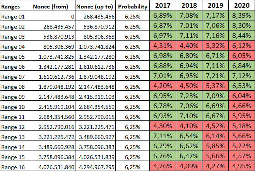The width and height of the screenshot is (255, 171).
Task: Click the 2020 column header
Action: coord(241,6)
